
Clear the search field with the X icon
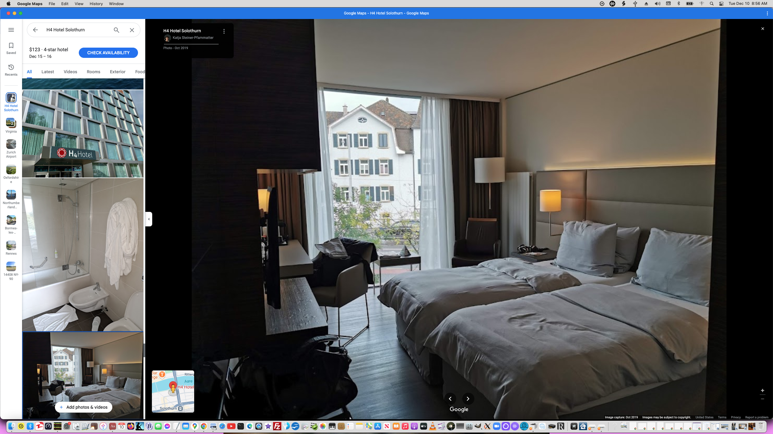132,30
